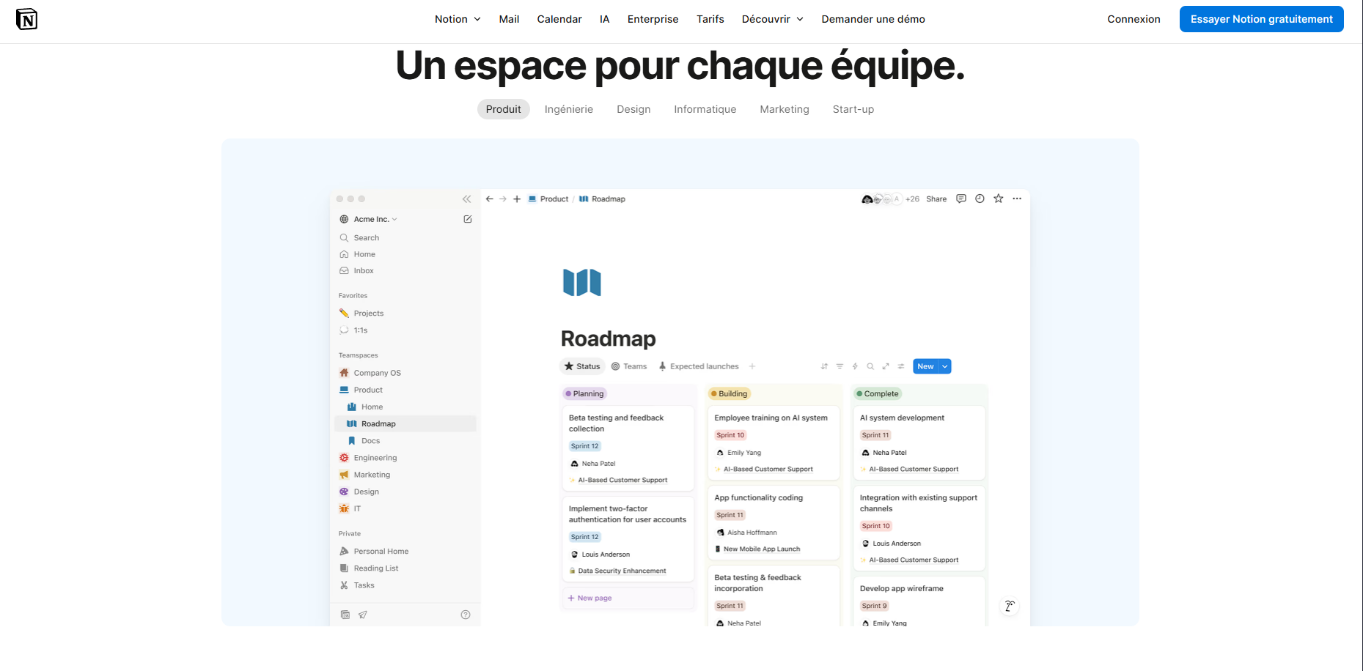Select the Teams view tab

[x=629, y=366]
